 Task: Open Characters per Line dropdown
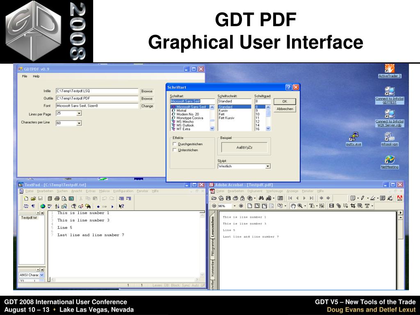[x=79, y=123]
